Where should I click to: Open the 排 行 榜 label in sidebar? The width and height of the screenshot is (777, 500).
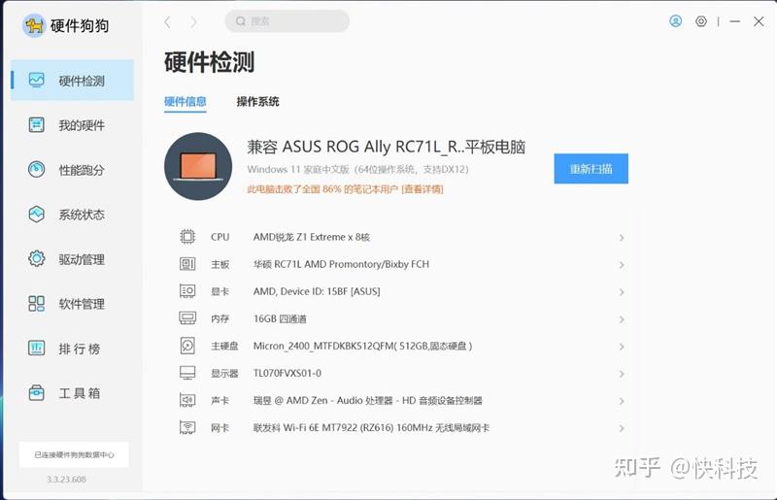(80, 349)
